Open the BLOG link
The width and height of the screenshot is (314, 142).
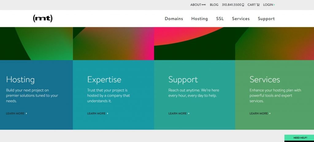(x=214, y=5)
